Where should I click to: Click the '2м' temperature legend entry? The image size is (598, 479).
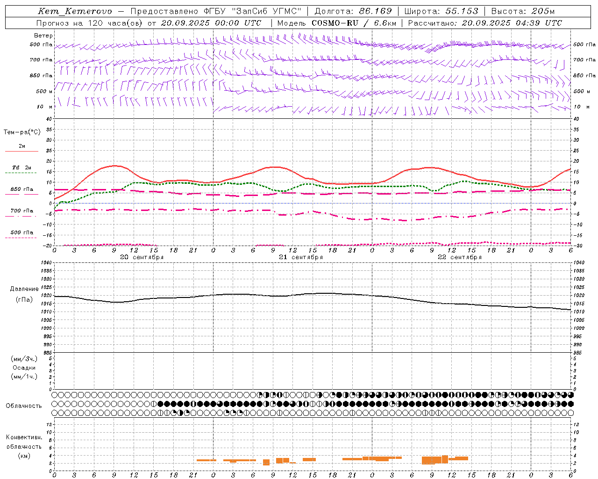tap(22, 146)
